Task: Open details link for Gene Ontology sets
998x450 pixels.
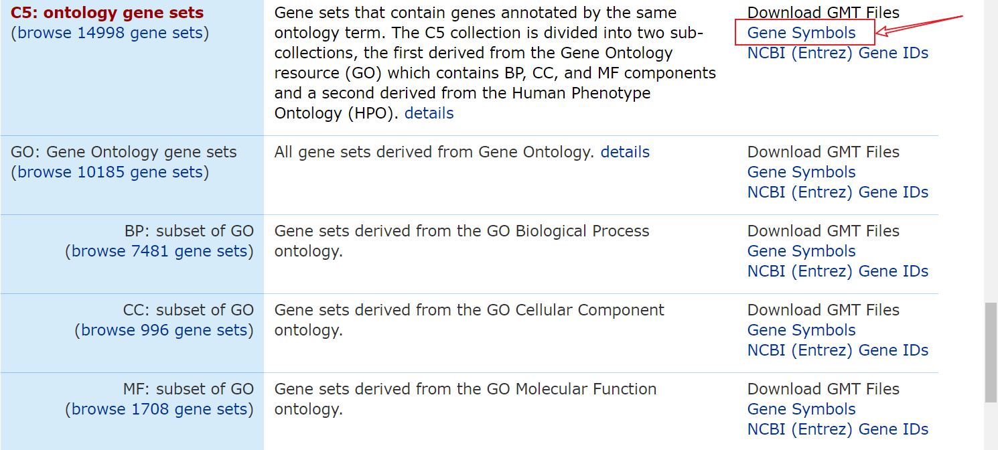Action: click(625, 152)
